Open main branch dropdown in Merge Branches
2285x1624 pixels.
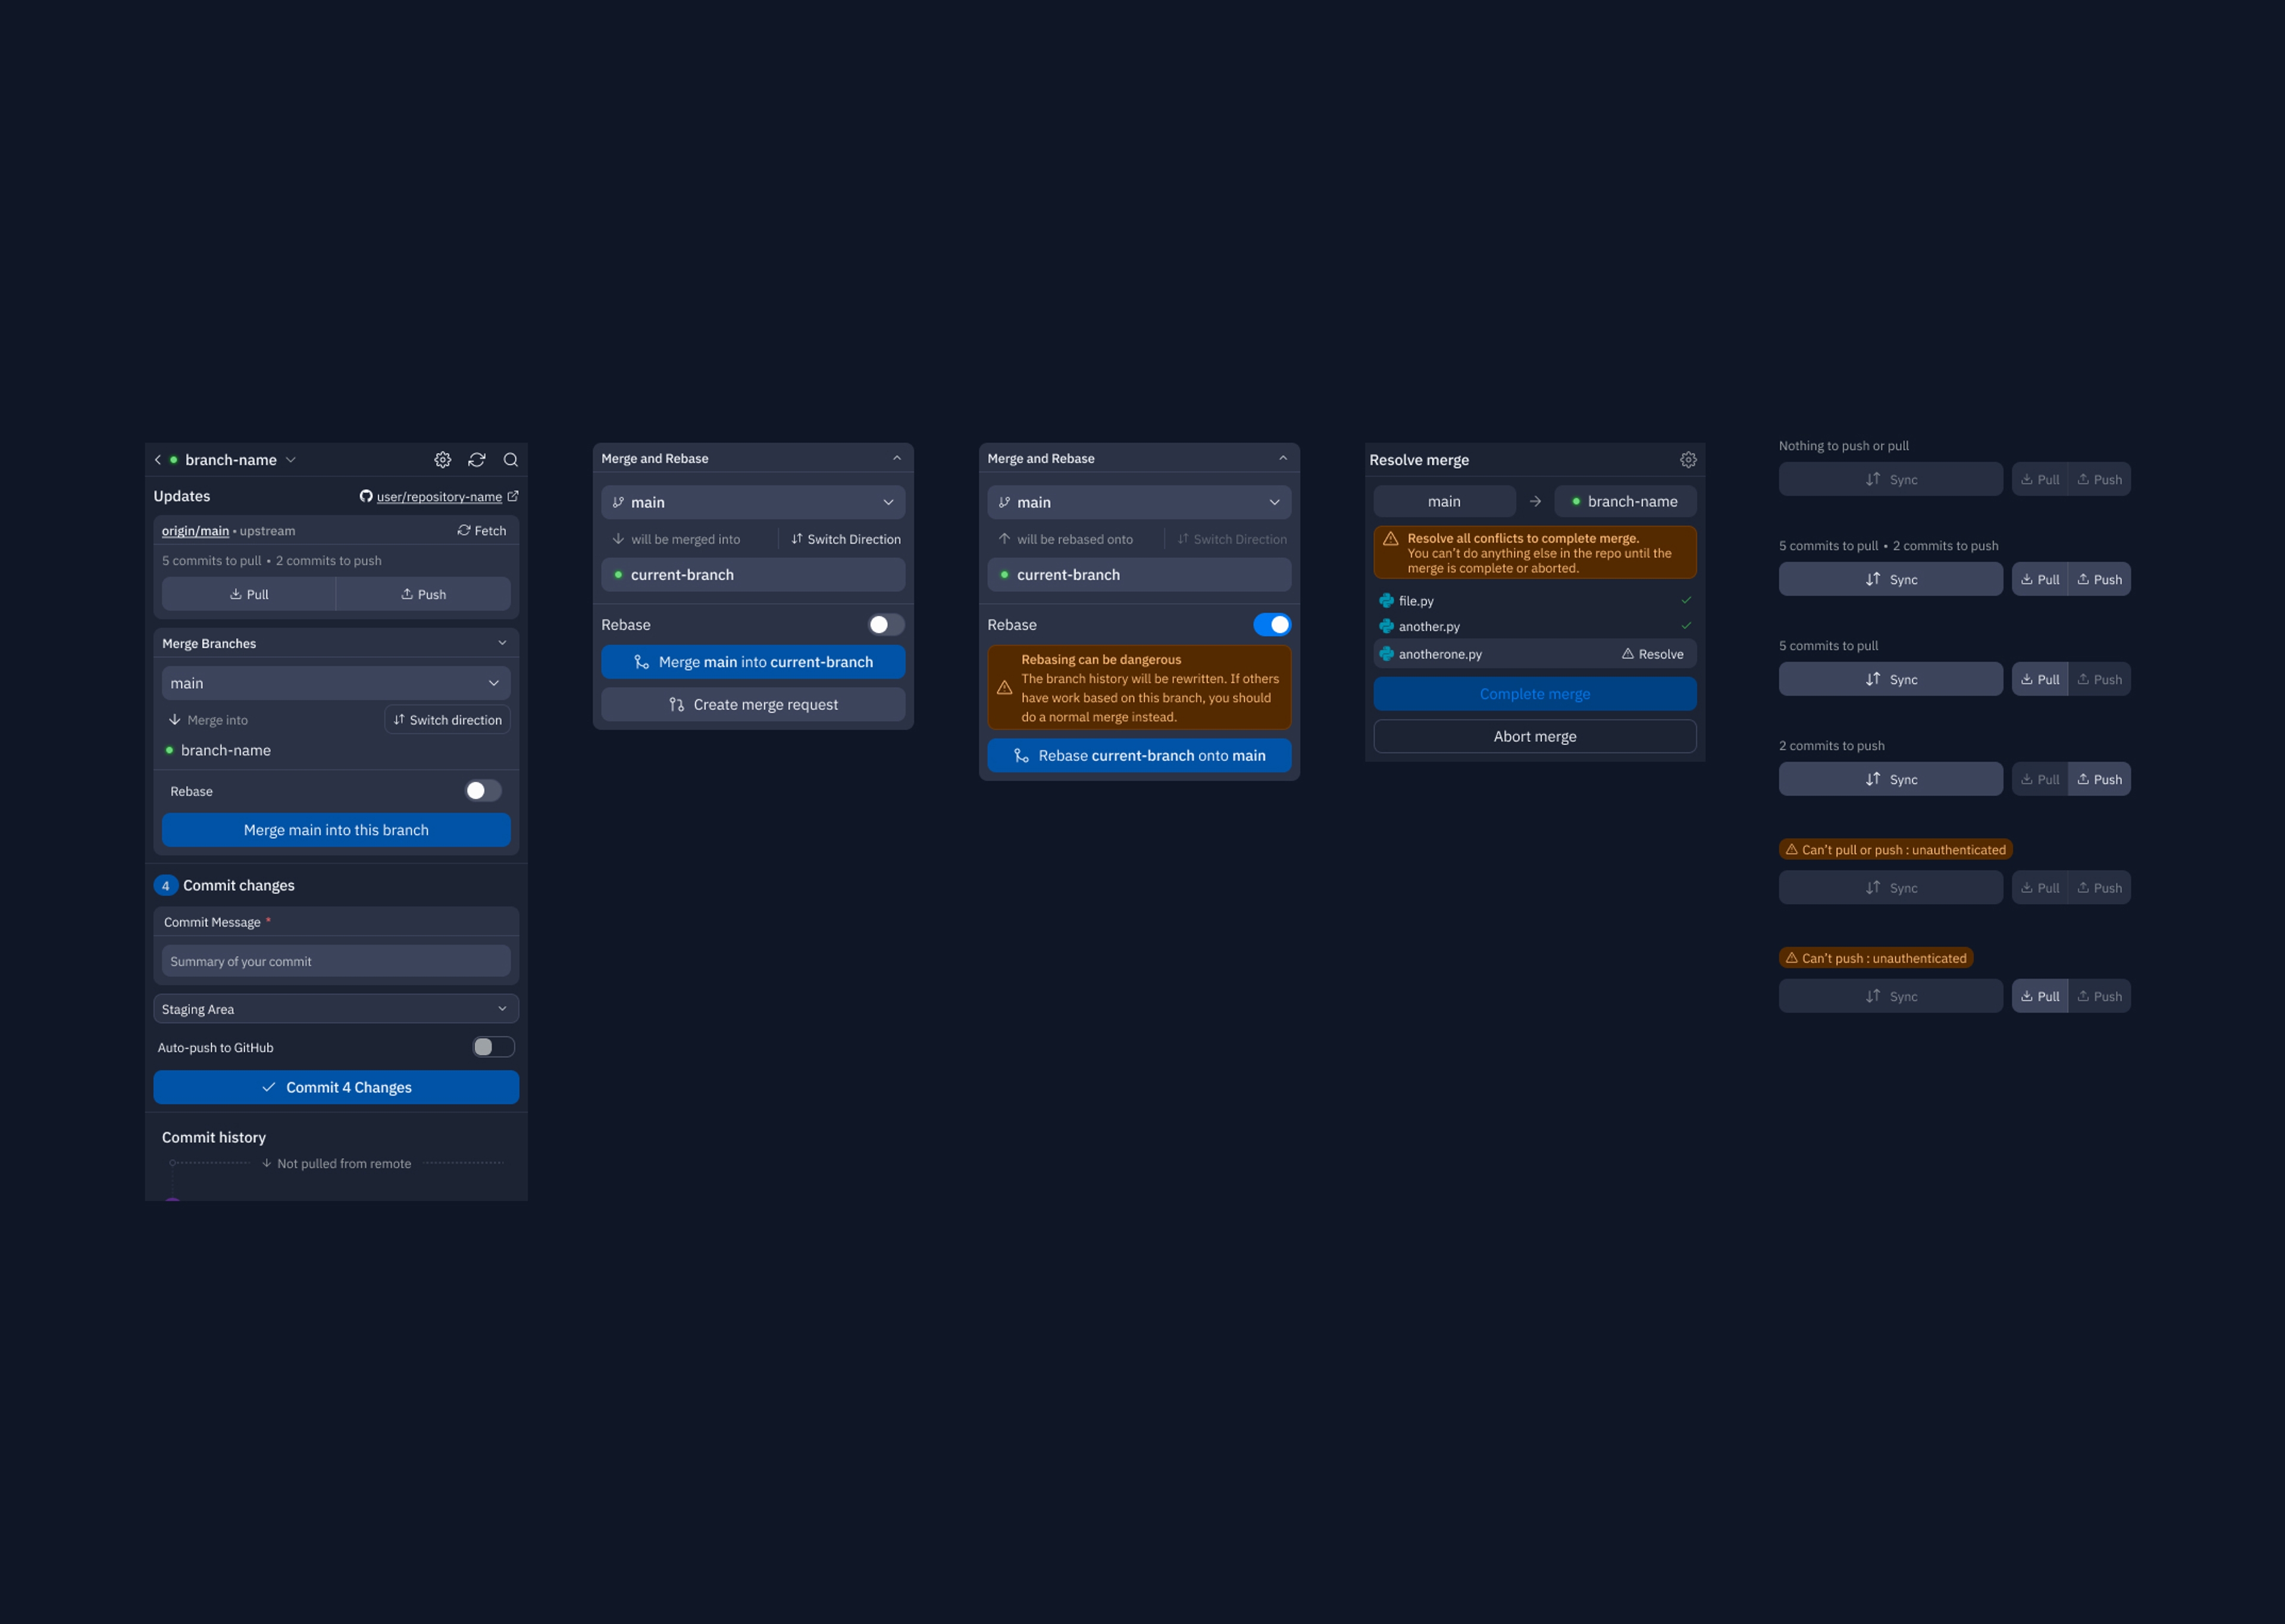[336, 683]
